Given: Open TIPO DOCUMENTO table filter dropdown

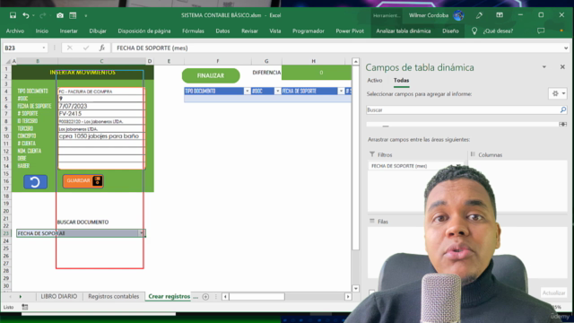Looking at the screenshot, I should pyautogui.click(x=248, y=92).
